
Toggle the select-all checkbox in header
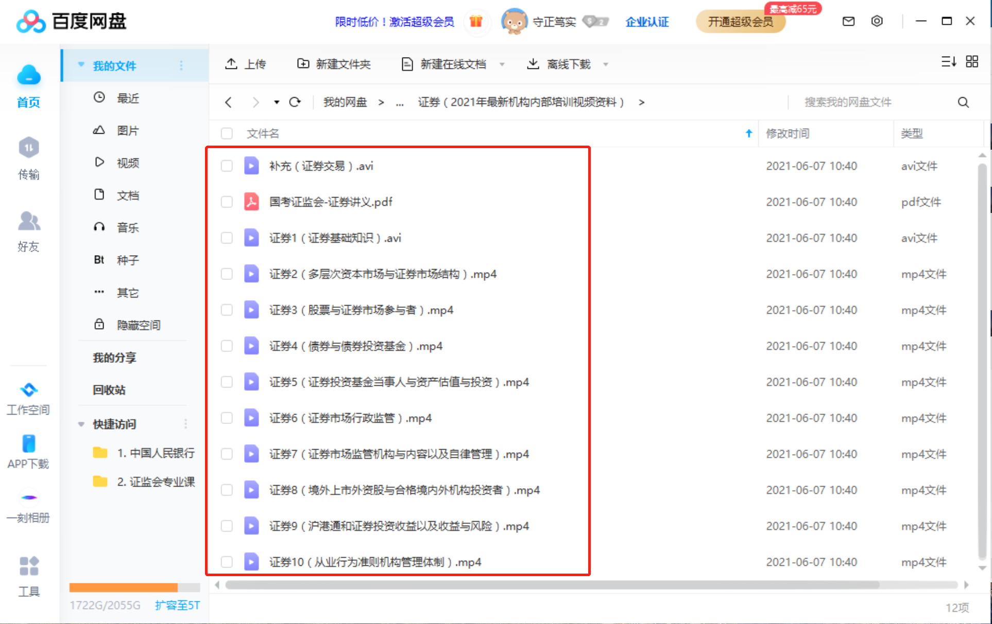coord(227,133)
